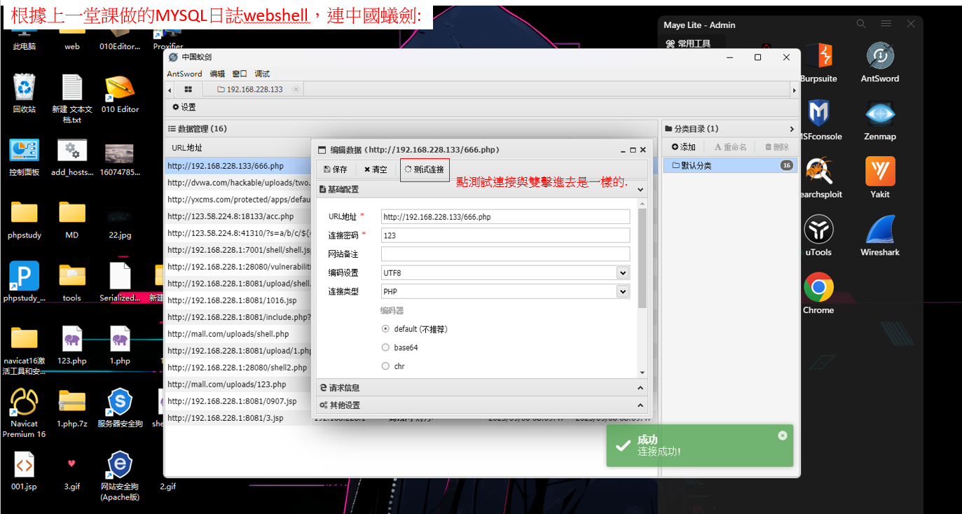Close the 192.168.228.133 tab
The height and width of the screenshot is (514, 962).
296,90
